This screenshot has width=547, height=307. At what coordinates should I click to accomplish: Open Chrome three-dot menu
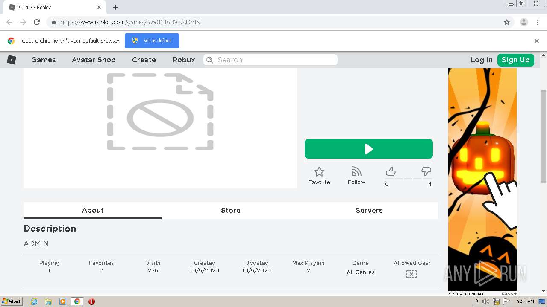click(x=538, y=22)
